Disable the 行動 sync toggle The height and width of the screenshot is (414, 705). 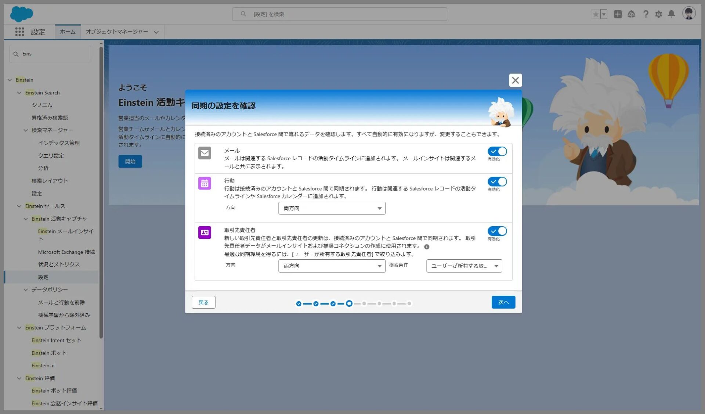tap(497, 181)
